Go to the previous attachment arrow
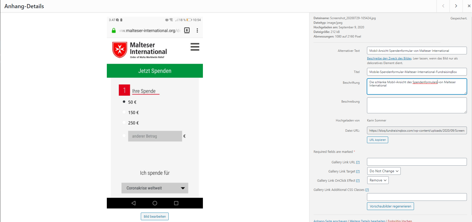 pyautogui.click(x=443, y=6)
